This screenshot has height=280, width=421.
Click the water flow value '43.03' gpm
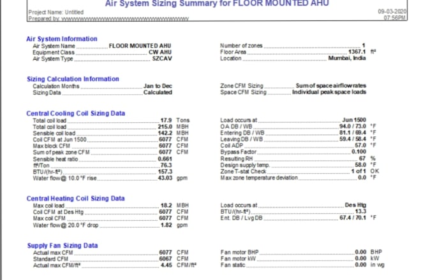click(x=165, y=178)
